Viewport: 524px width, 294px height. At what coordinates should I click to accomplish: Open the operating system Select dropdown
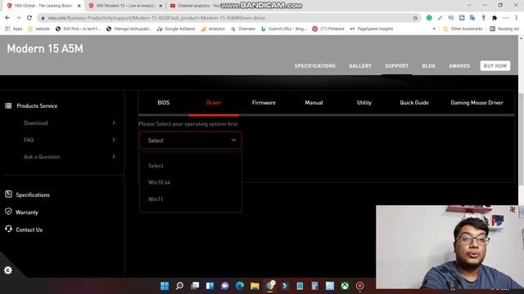(x=191, y=140)
